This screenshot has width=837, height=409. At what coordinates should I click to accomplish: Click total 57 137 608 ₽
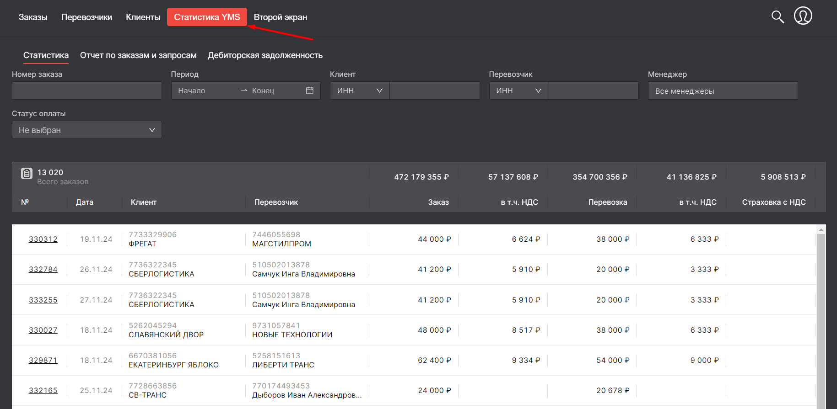coord(513,177)
